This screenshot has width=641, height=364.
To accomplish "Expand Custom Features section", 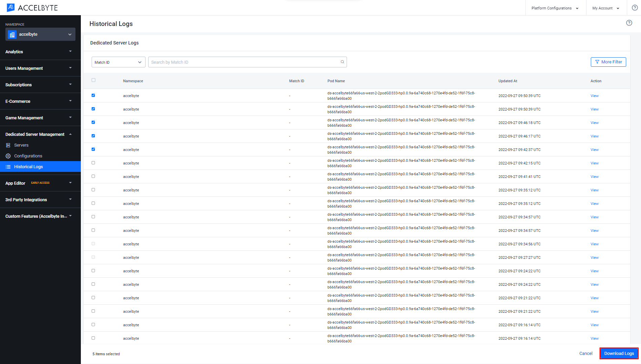I will (x=40, y=216).
